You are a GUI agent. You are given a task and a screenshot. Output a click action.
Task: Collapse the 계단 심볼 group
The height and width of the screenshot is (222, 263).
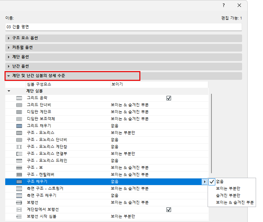pos(9,91)
